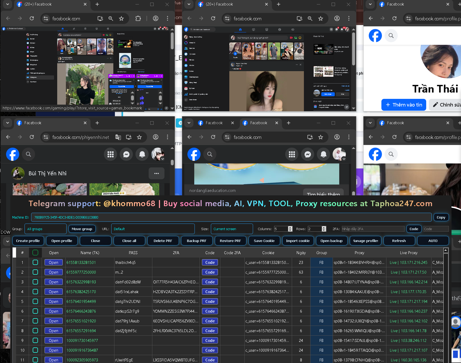Show notifications in the Bùi Thị Yến Nhi window
The height and width of the screenshot is (363, 461).
(x=142, y=154)
